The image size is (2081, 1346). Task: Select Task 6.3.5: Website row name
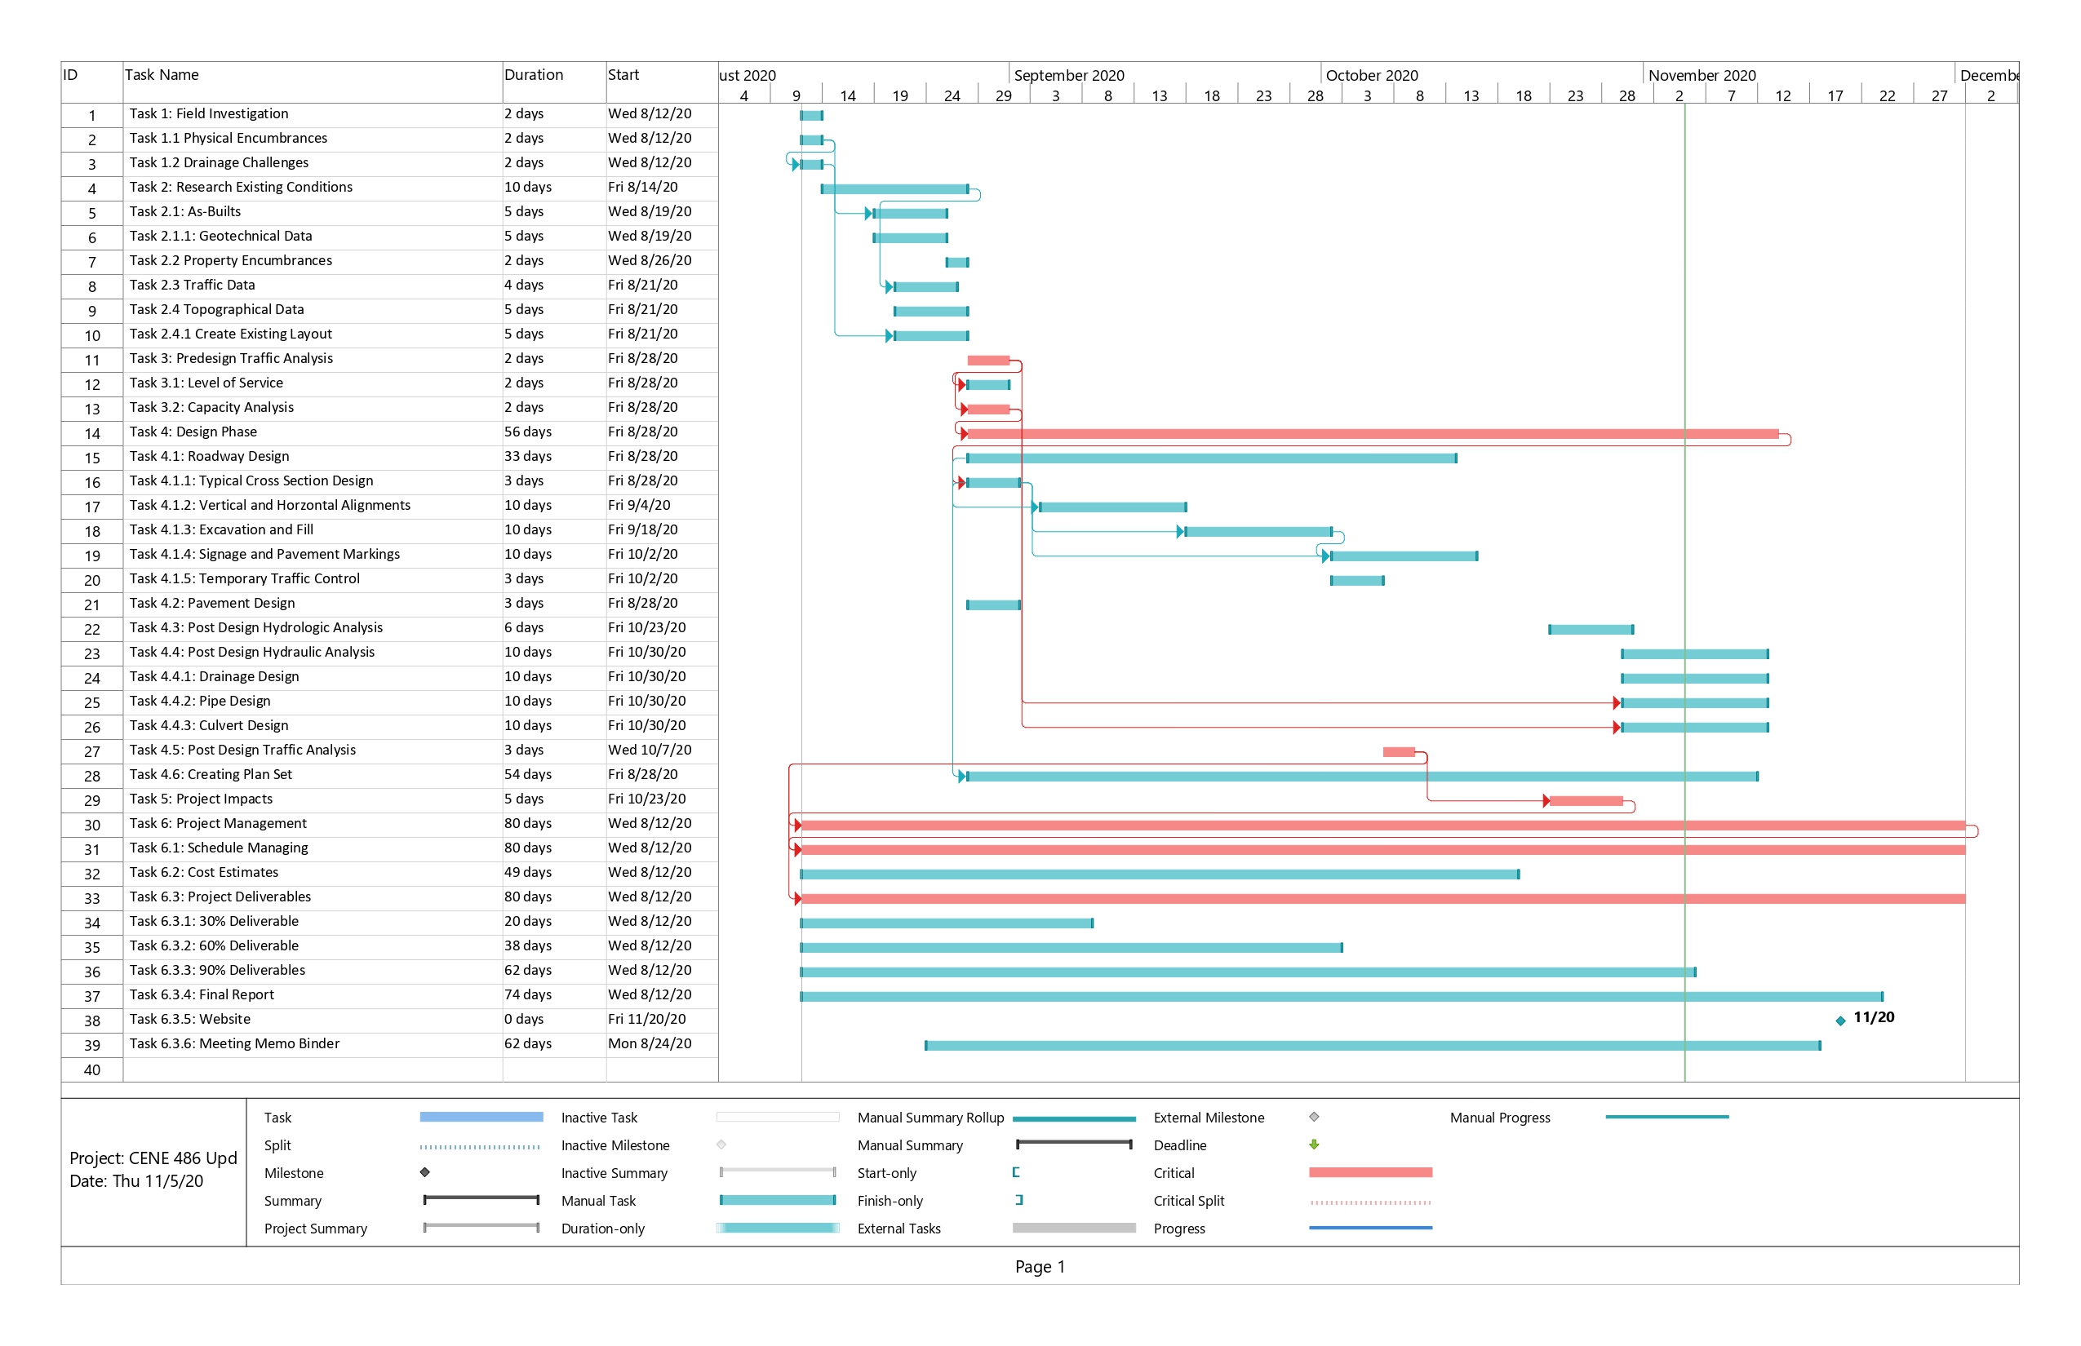189,1019
